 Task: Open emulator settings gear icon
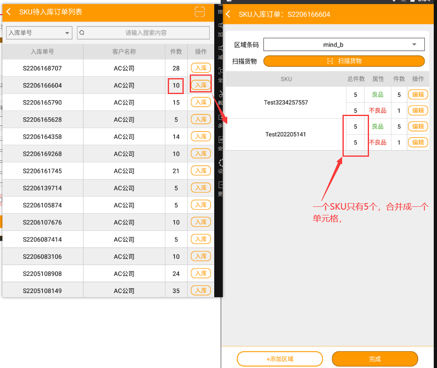(x=221, y=163)
